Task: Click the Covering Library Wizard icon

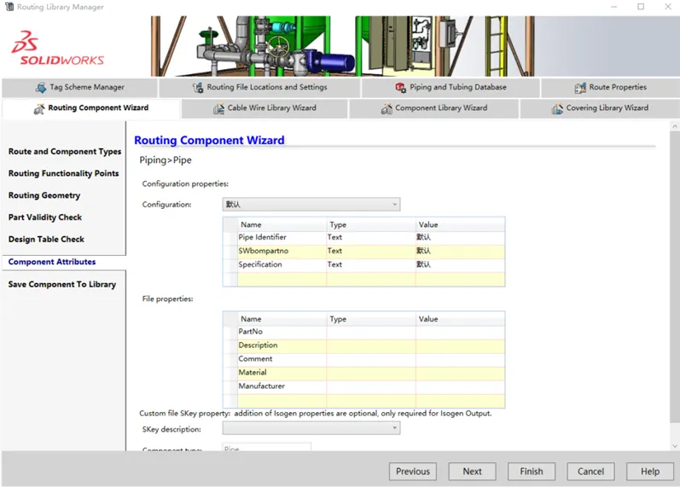Action: point(557,109)
